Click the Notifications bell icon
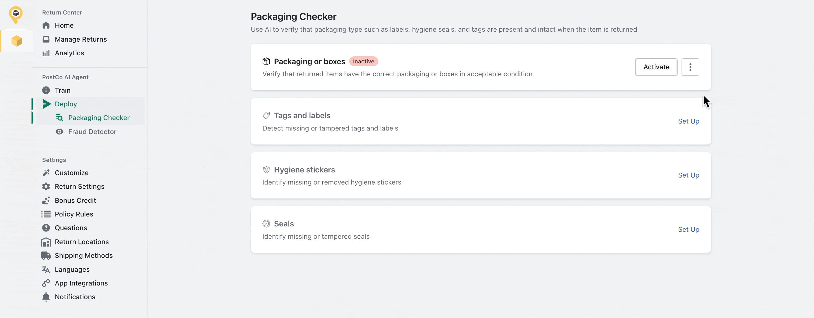 46,297
